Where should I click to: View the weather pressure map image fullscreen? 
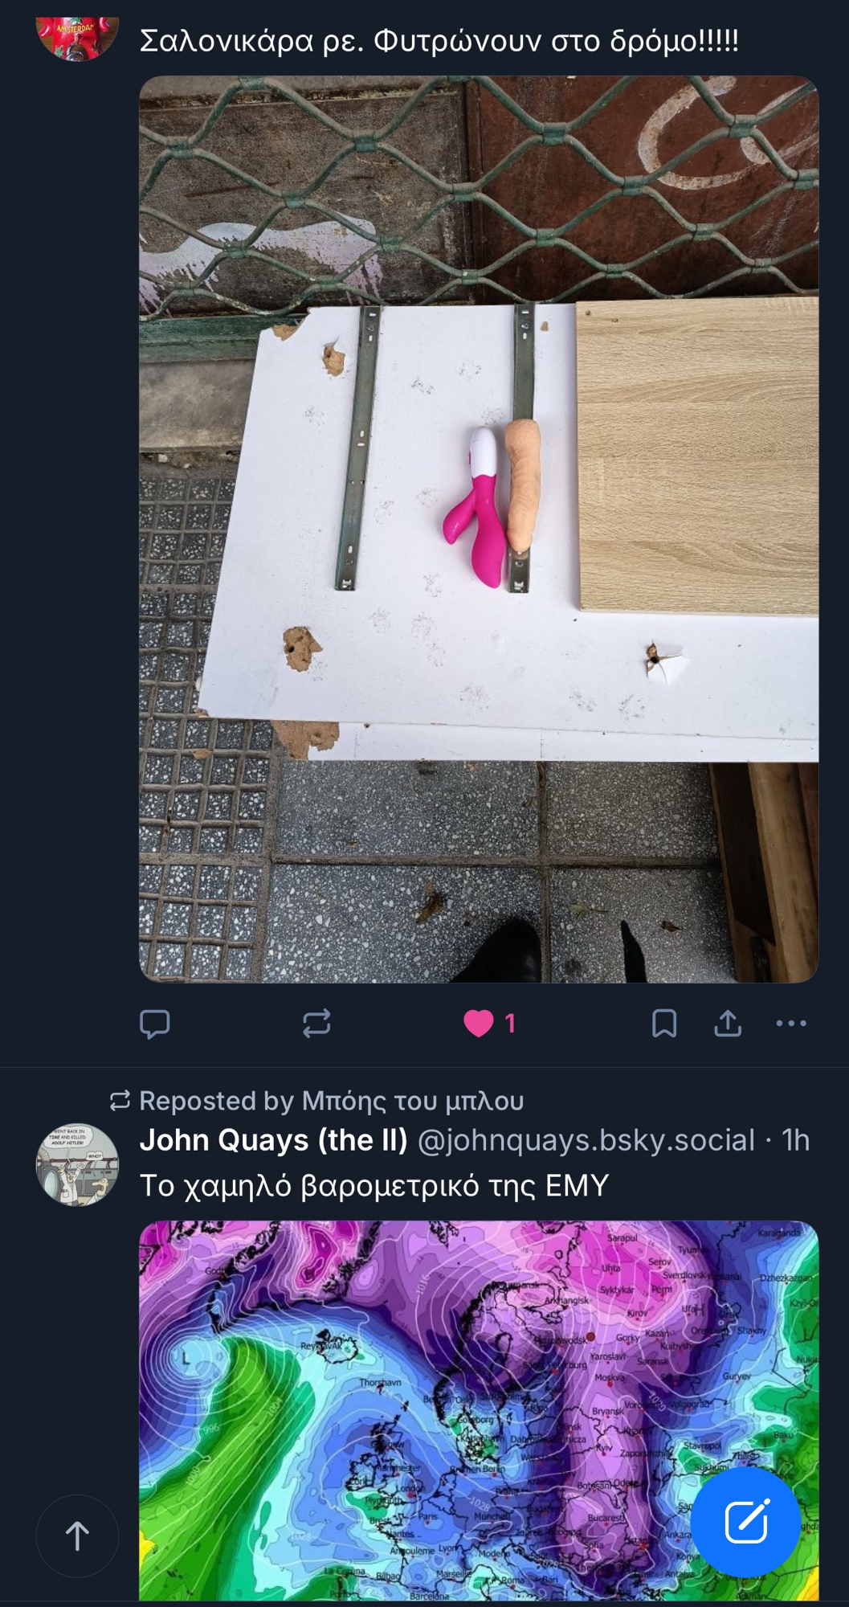(479, 1411)
